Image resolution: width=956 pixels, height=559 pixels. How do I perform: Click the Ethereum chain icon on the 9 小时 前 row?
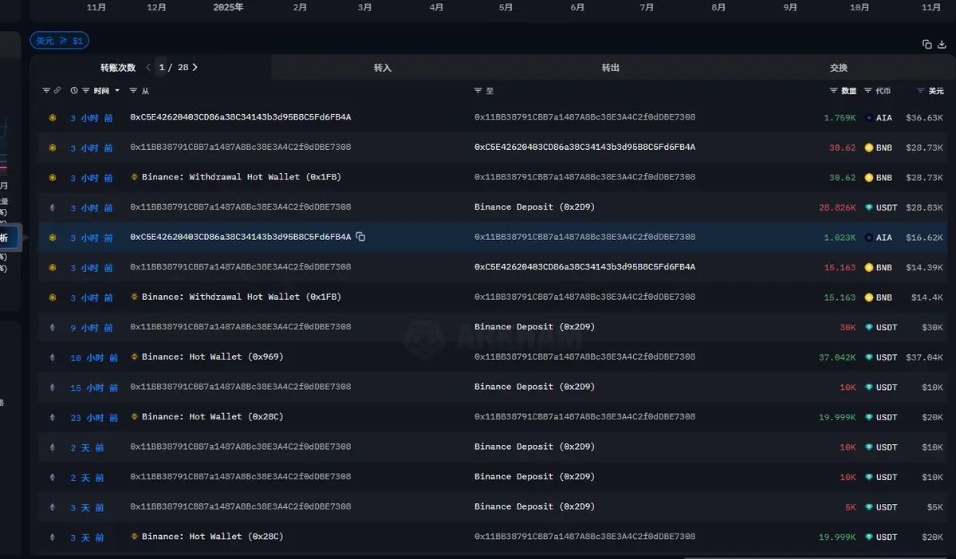pos(53,328)
